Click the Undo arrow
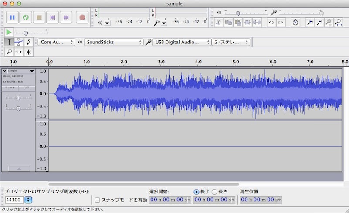The width and height of the screenshot is (349, 213). pos(271,23)
